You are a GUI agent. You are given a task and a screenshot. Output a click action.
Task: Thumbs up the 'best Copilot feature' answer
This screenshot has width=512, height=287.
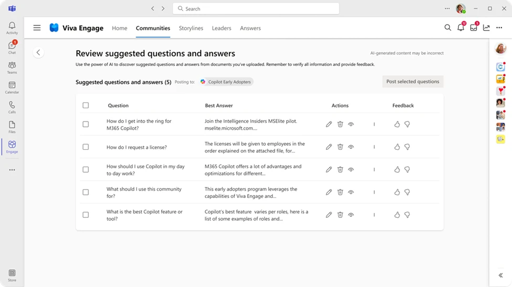pyautogui.click(x=397, y=215)
